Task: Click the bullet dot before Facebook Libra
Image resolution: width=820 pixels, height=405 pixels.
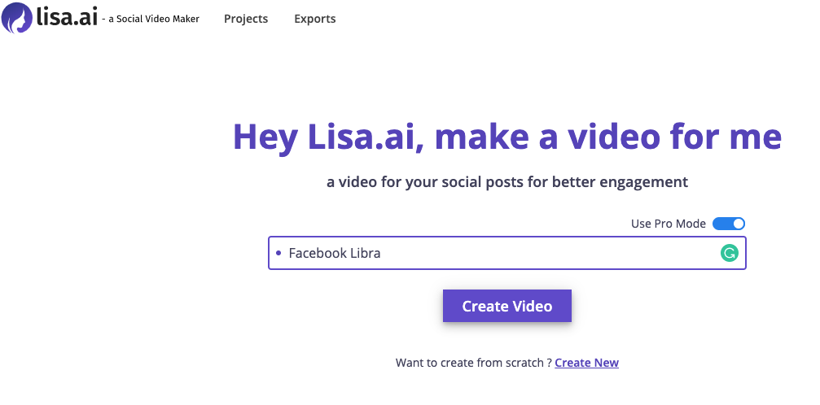Action: [278, 253]
